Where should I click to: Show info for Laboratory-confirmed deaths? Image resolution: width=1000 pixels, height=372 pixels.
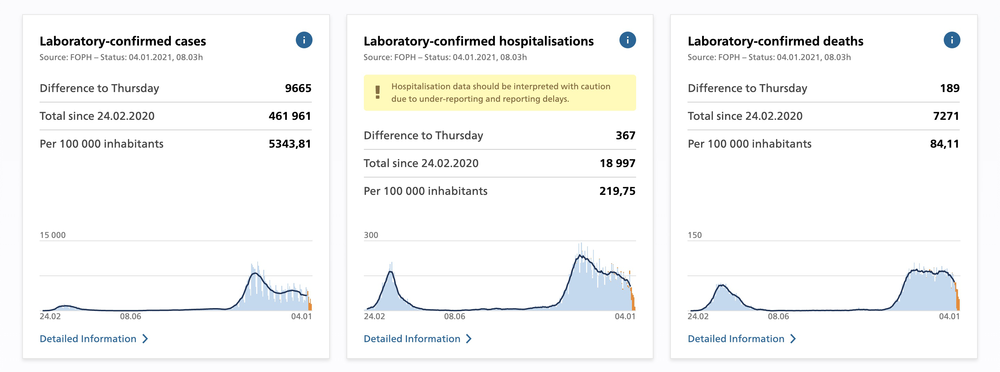(951, 40)
